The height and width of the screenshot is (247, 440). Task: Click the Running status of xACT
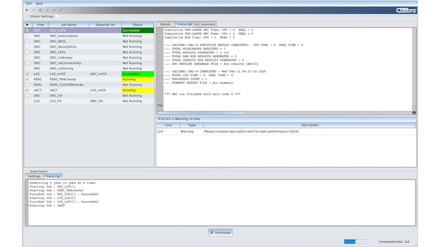(137, 90)
